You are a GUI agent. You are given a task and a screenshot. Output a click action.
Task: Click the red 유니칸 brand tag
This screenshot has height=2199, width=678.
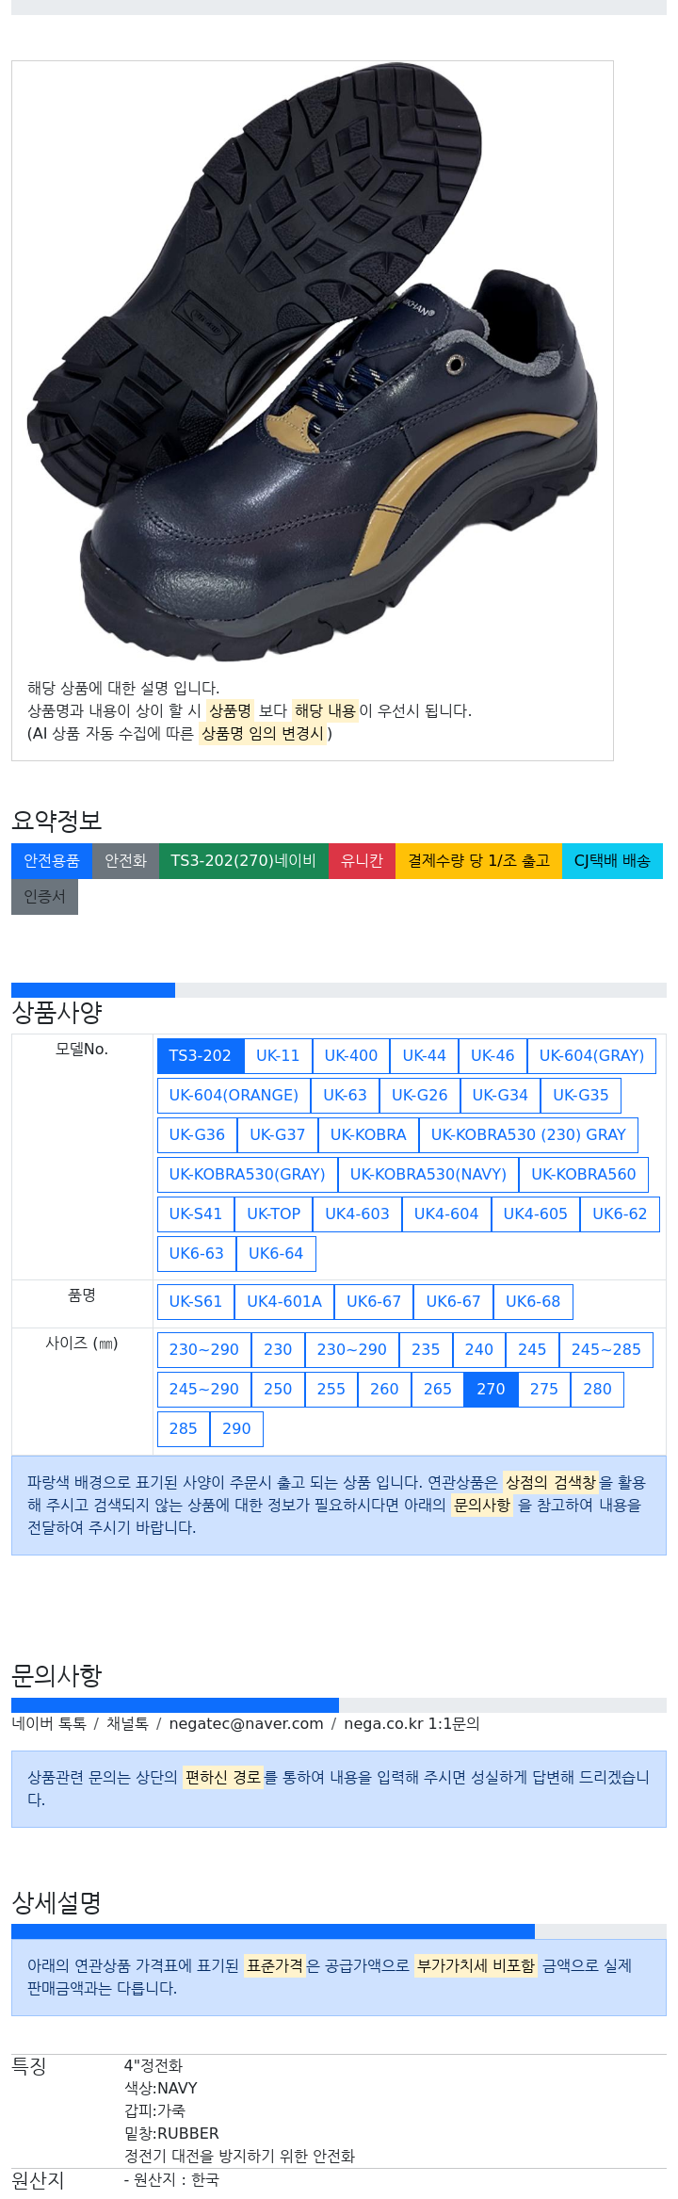point(362,861)
